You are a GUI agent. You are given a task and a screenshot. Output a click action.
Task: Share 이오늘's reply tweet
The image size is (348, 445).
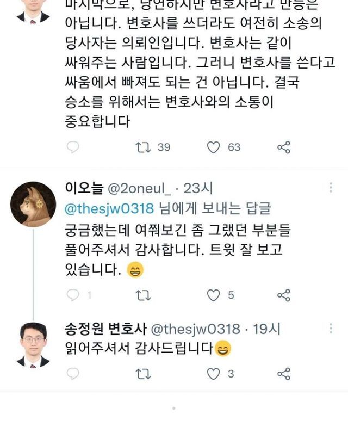(284, 295)
